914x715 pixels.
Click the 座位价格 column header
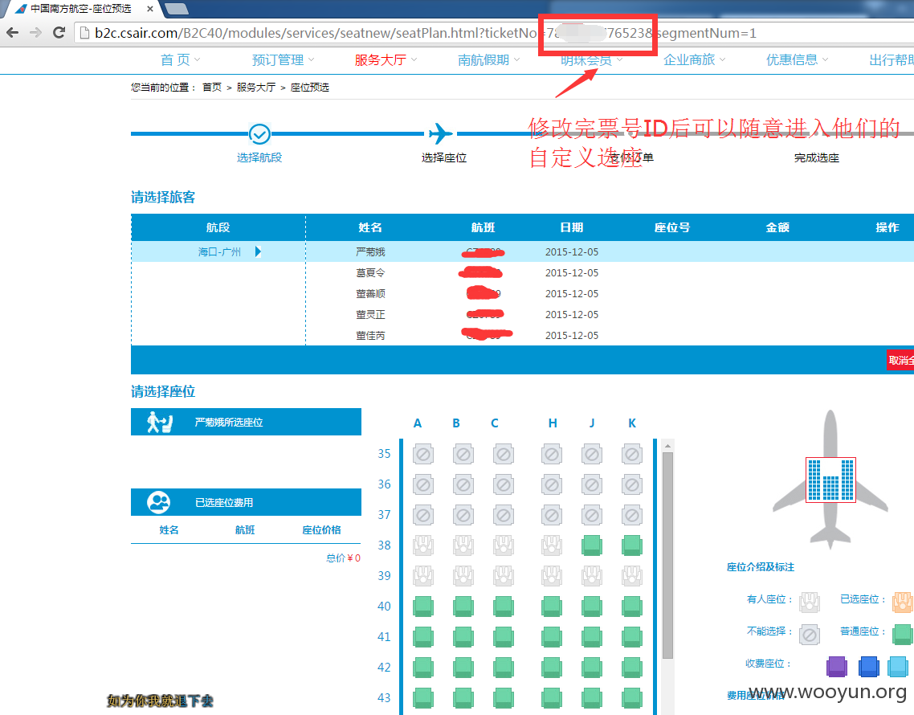[x=321, y=530]
